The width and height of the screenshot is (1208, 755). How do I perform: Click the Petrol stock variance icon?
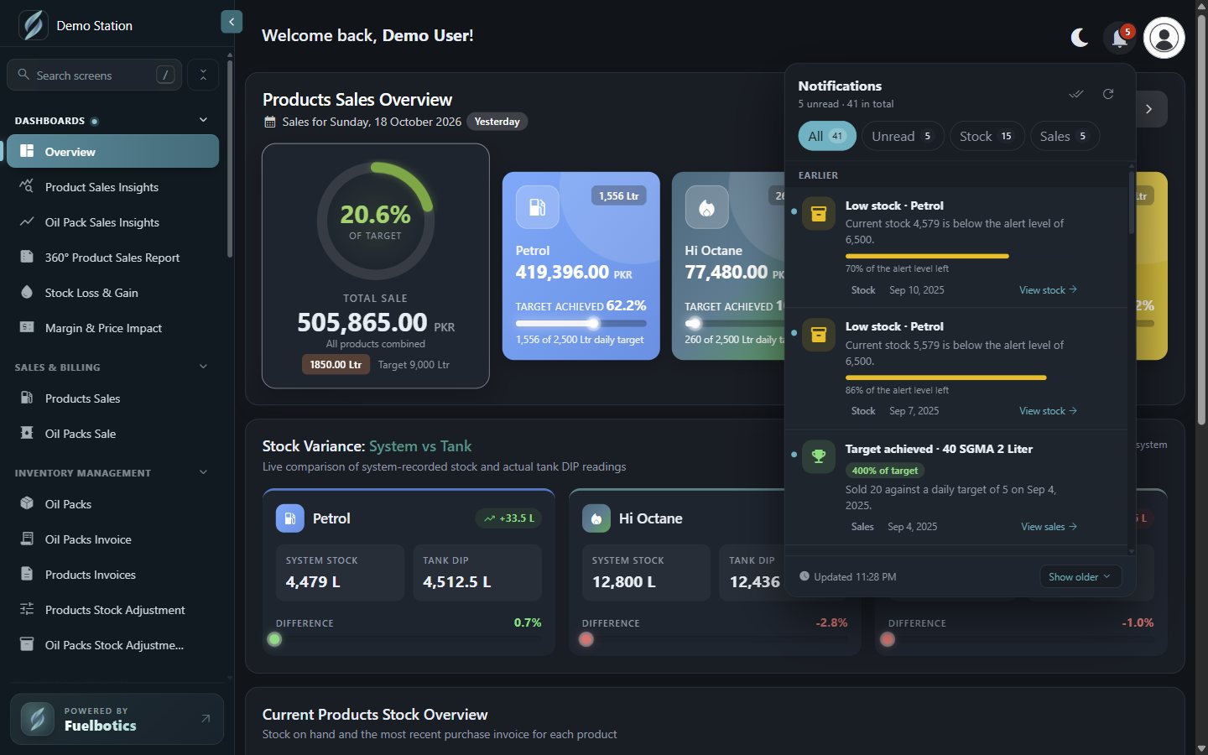click(290, 518)
